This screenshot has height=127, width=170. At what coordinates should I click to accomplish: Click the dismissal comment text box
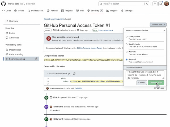pos(145,75)
